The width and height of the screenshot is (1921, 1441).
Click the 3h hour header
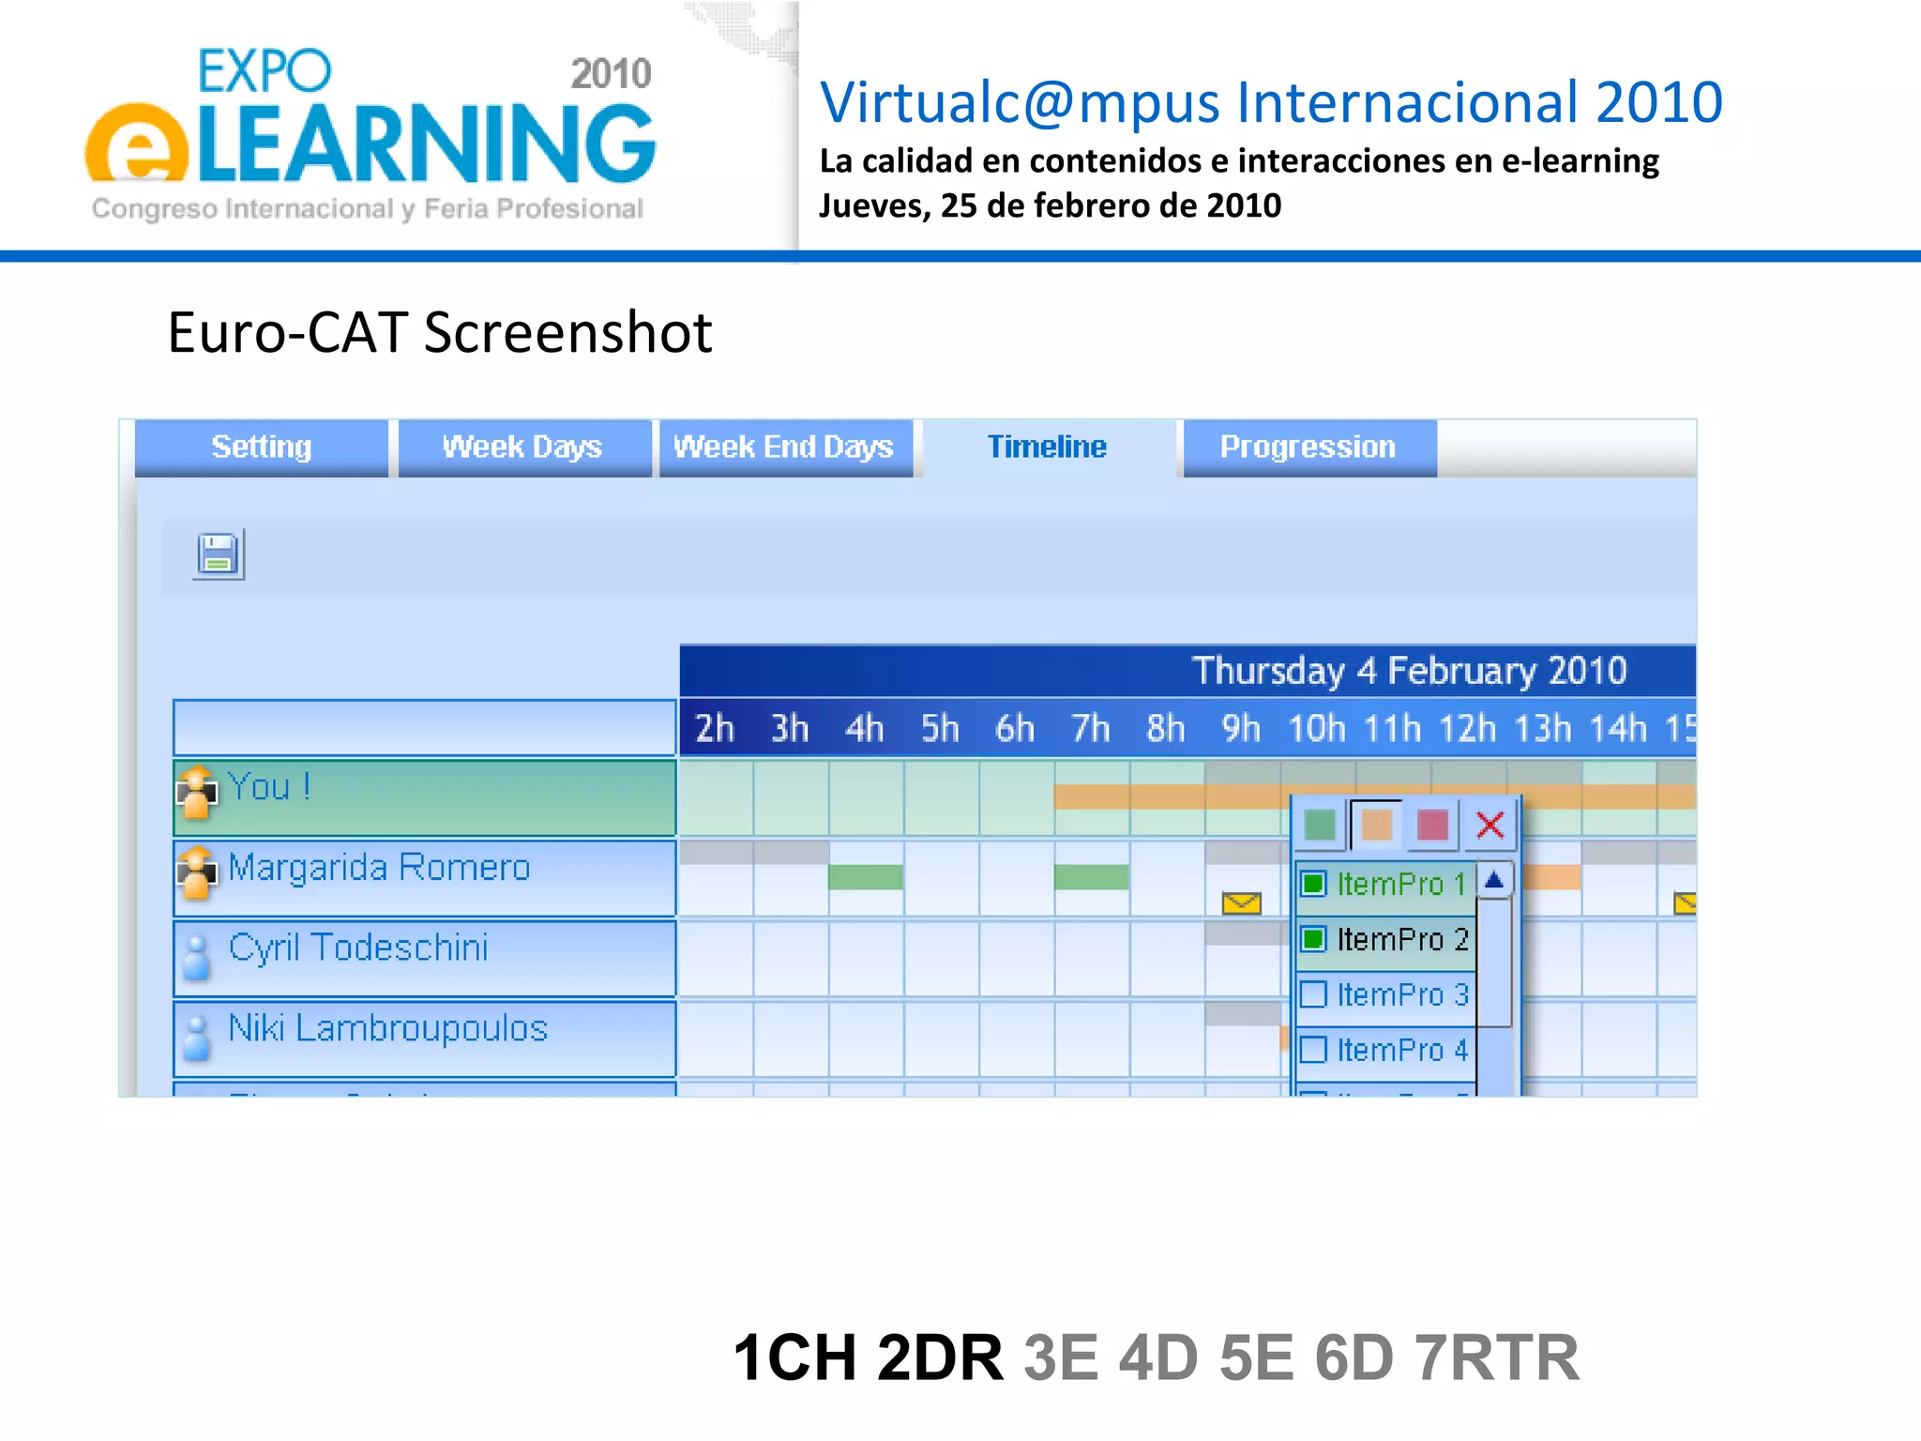(x=790, y=729)
